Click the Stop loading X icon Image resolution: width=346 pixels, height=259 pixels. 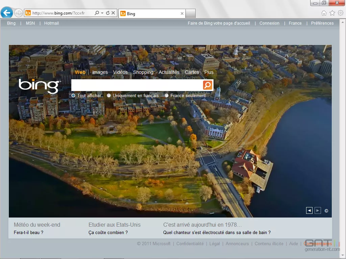[x=113, y=13]
